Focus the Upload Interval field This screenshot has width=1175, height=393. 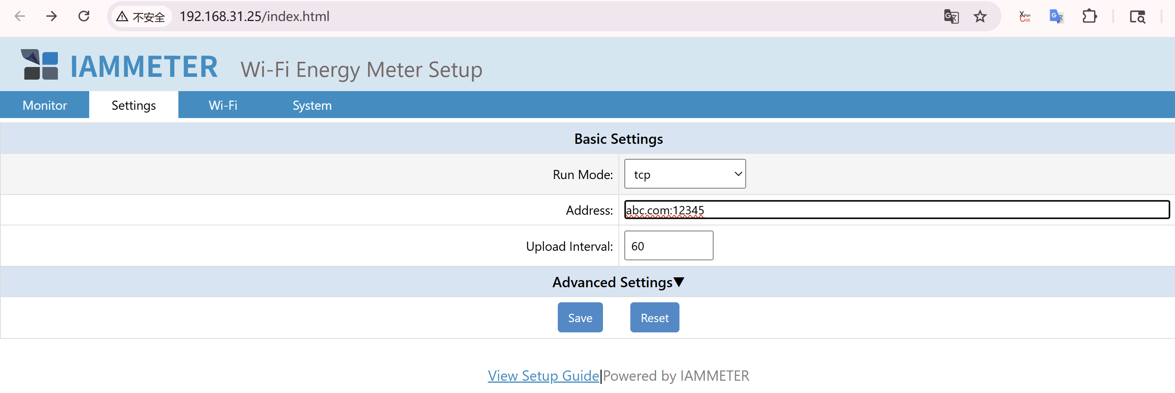pos(668,246)
